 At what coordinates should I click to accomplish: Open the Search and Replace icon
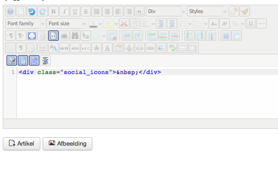point(86,36)
